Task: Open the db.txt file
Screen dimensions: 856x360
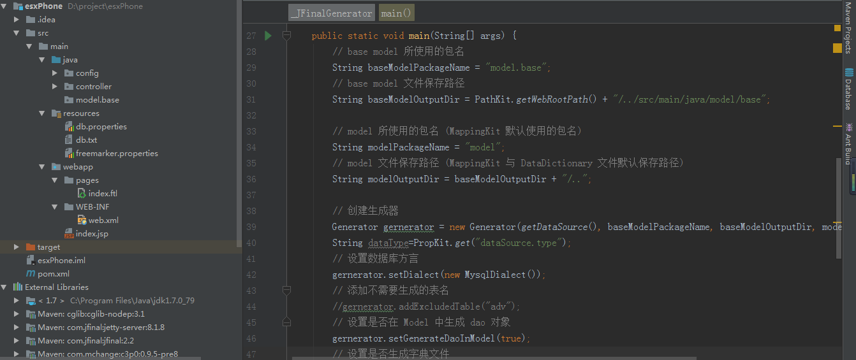Action: [87, 140]
